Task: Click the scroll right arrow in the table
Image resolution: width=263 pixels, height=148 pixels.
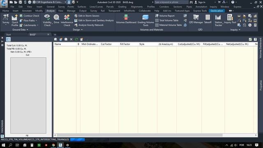Action: point(256,135)
